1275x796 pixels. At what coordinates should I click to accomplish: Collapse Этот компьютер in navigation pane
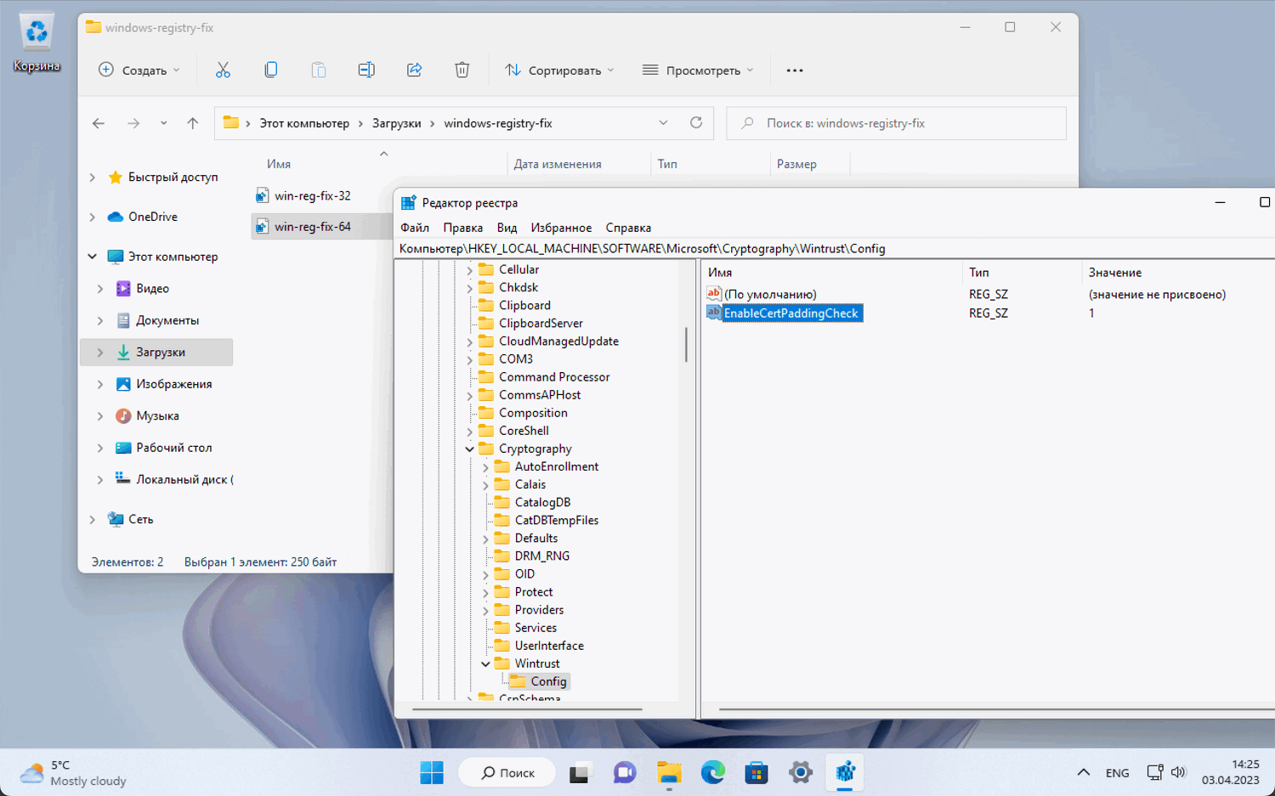pyautogui.click(x=93, y=257)
